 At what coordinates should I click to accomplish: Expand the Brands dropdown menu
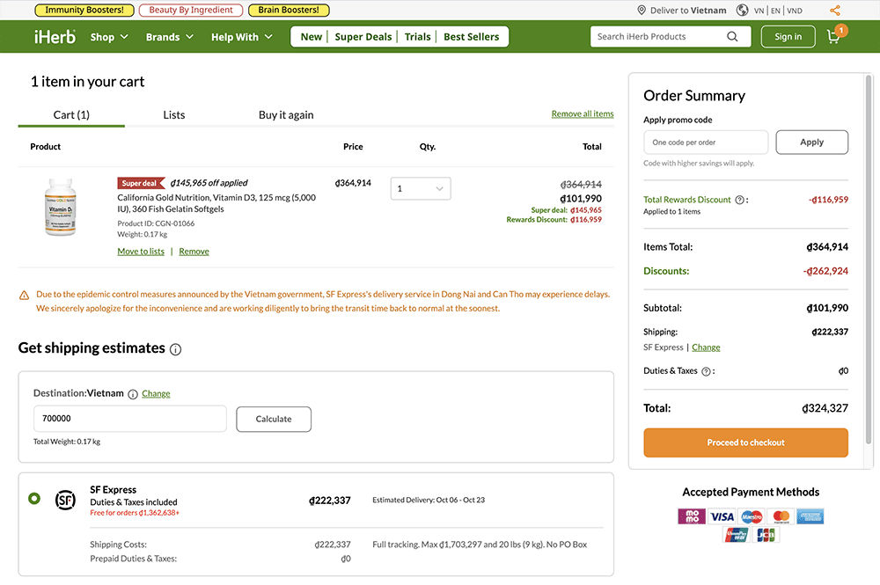[x=169, y=37]
